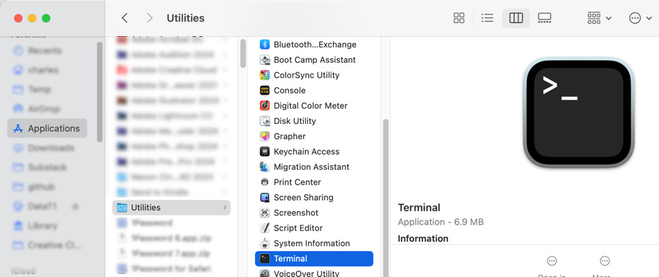Viewport: 659px width, 277px height.
Task: Expand Utilities folder chevron
Action: coord(224,207)
